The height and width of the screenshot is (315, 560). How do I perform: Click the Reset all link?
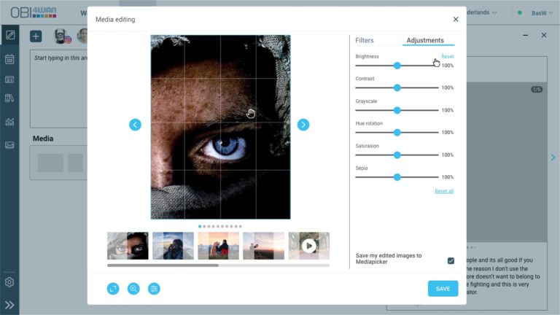click(444, 191)
